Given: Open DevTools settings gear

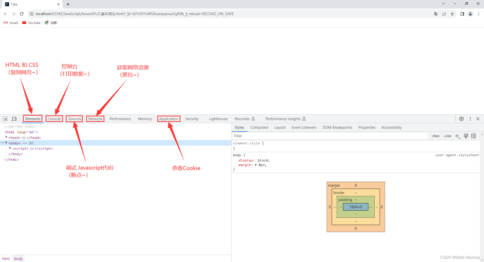Looking at the screenshot, I should (461, 119).
